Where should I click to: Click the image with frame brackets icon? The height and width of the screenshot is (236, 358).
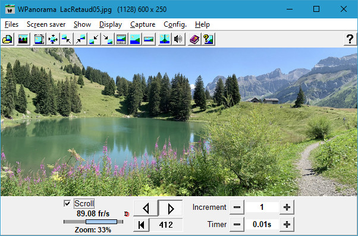[39, 39]
